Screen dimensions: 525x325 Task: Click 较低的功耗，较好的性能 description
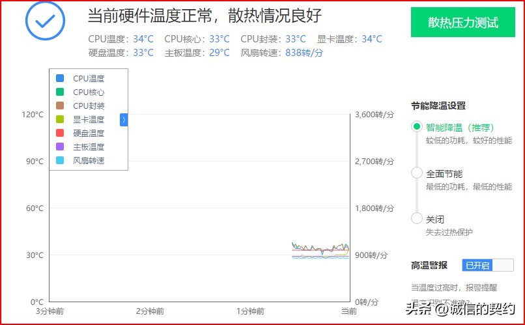pyautogui.click(x=469, y=141)
